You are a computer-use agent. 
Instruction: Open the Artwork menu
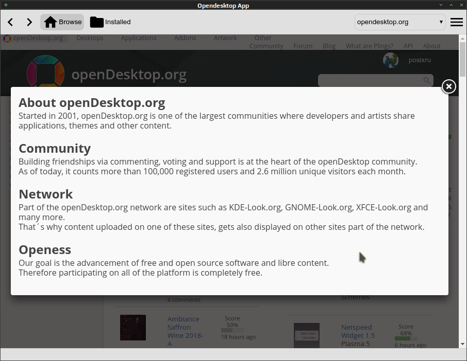(x=225, y=38)
